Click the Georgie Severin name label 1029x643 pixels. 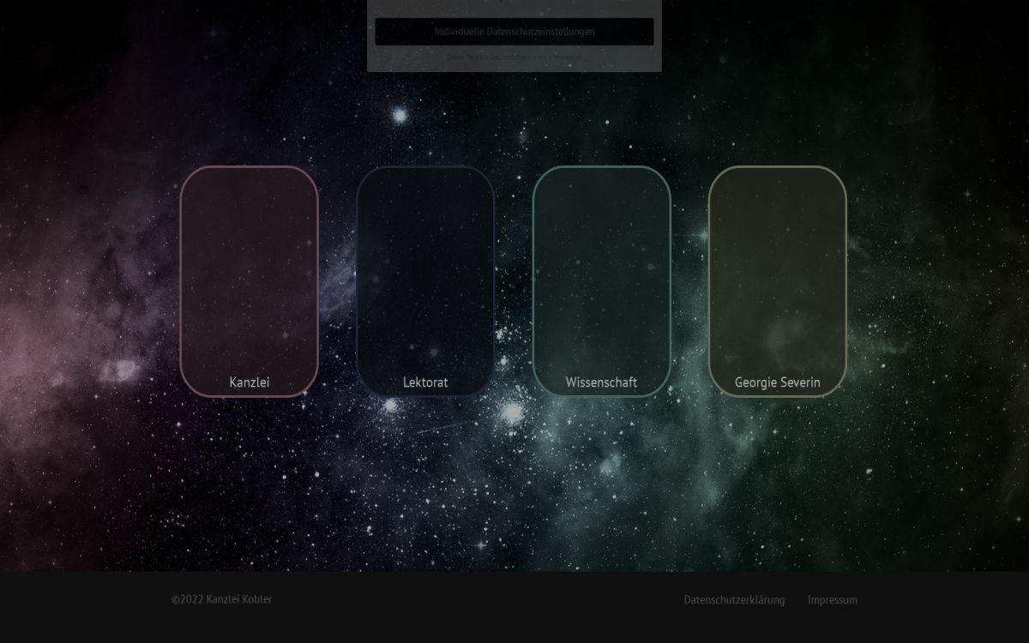777,382
